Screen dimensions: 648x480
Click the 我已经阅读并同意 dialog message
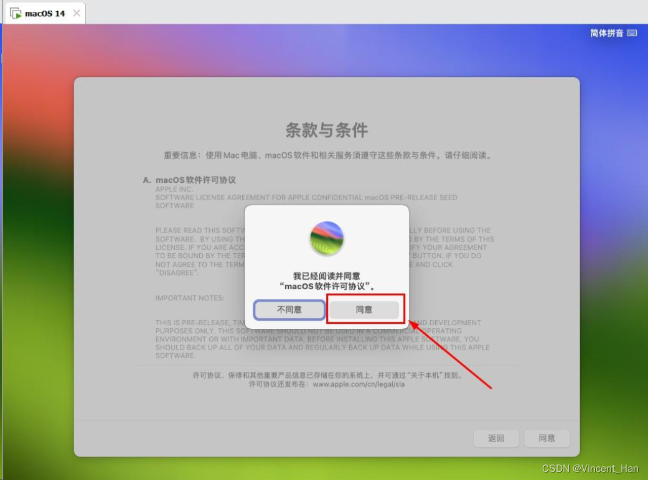click(326, 281)
